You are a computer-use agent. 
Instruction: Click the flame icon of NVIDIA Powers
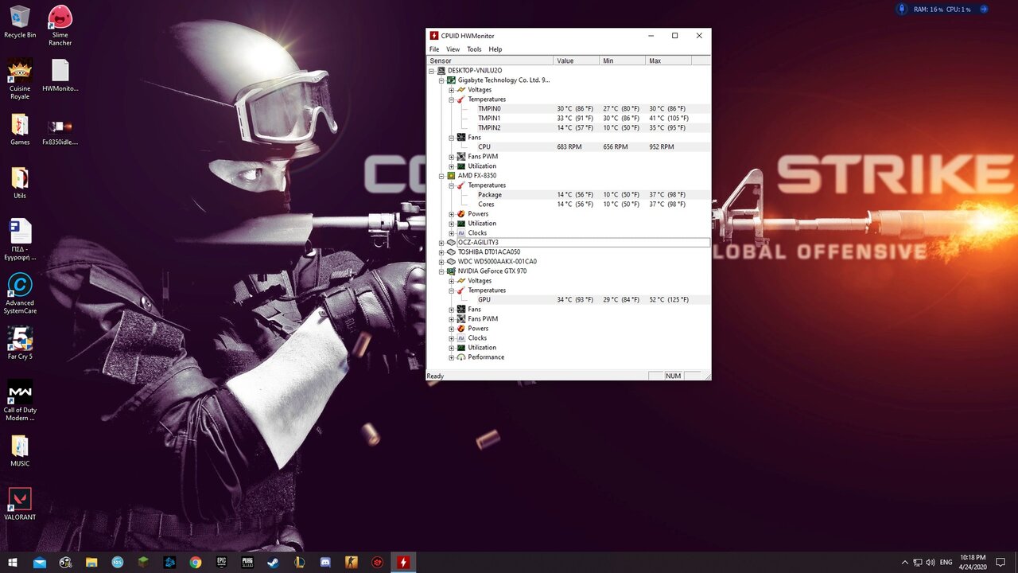(461, 329)
